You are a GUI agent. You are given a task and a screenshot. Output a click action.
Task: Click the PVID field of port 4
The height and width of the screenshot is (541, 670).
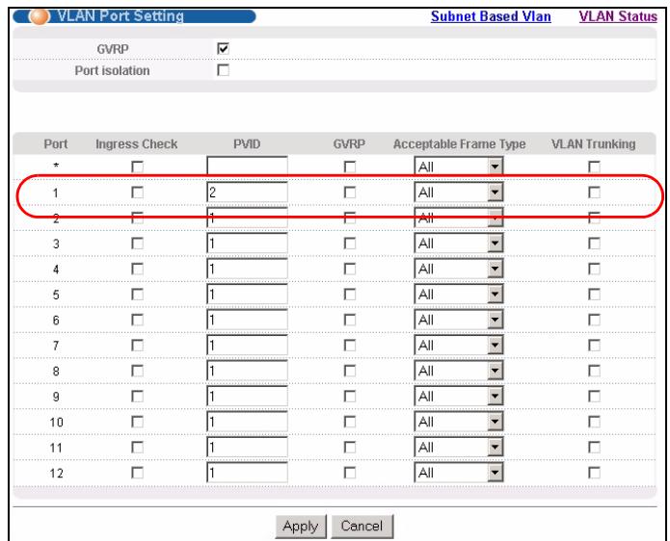tap(247, 269)
